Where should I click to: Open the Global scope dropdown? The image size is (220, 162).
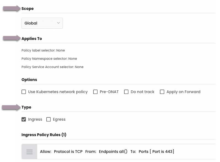(x=42, y=23)
